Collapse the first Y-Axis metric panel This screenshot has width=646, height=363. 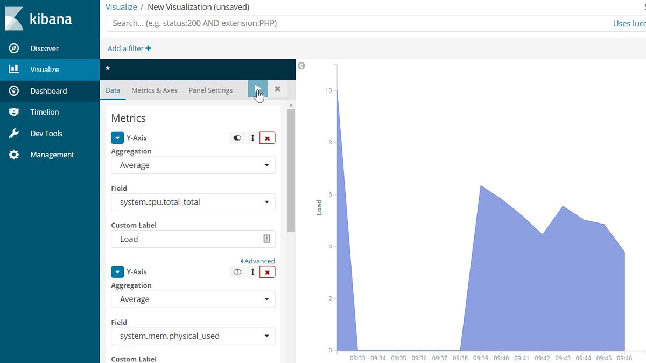pyautogui.click(x=117, y=138)
